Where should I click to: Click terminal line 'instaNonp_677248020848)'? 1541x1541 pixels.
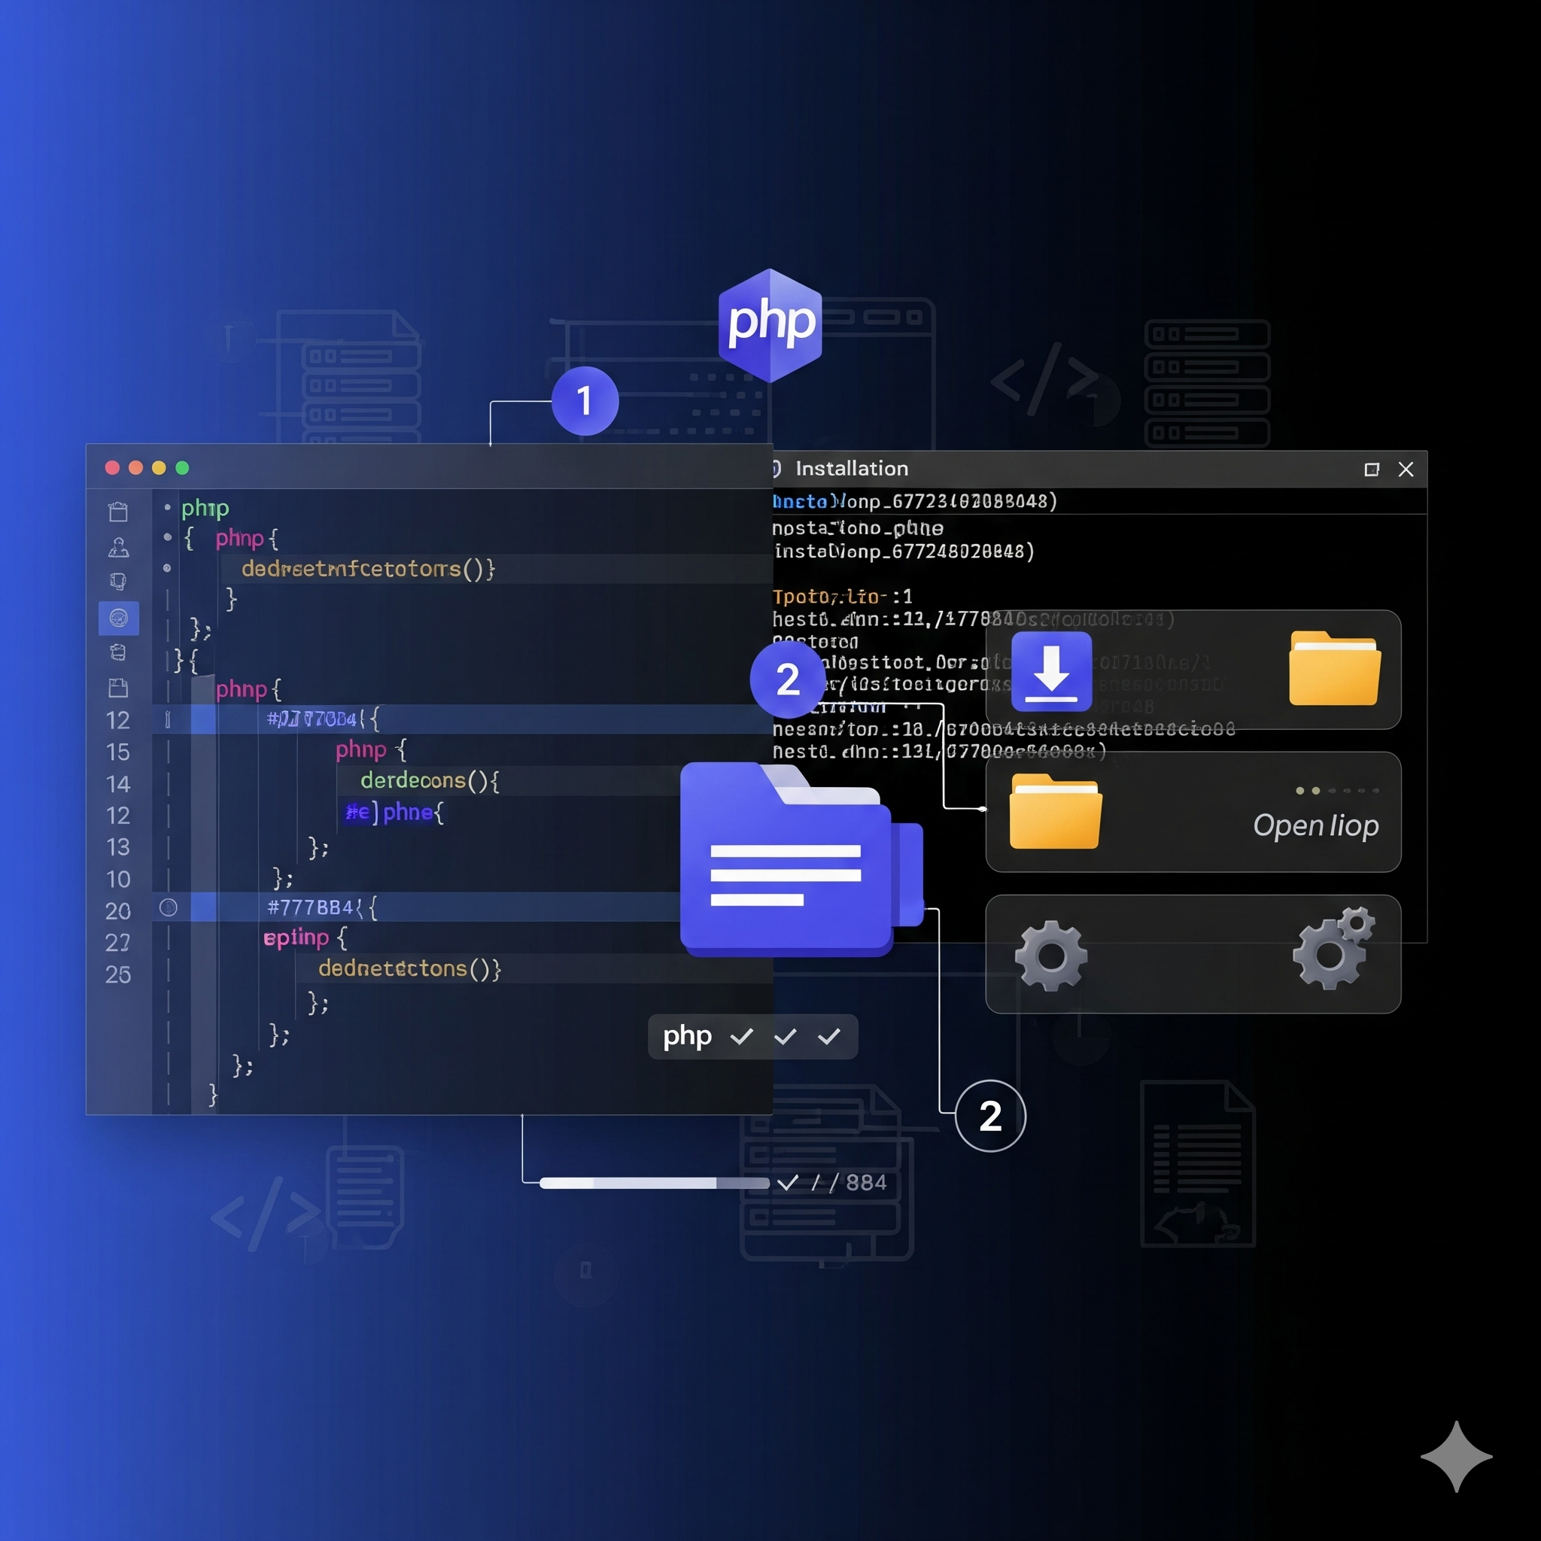click(904, 551)
